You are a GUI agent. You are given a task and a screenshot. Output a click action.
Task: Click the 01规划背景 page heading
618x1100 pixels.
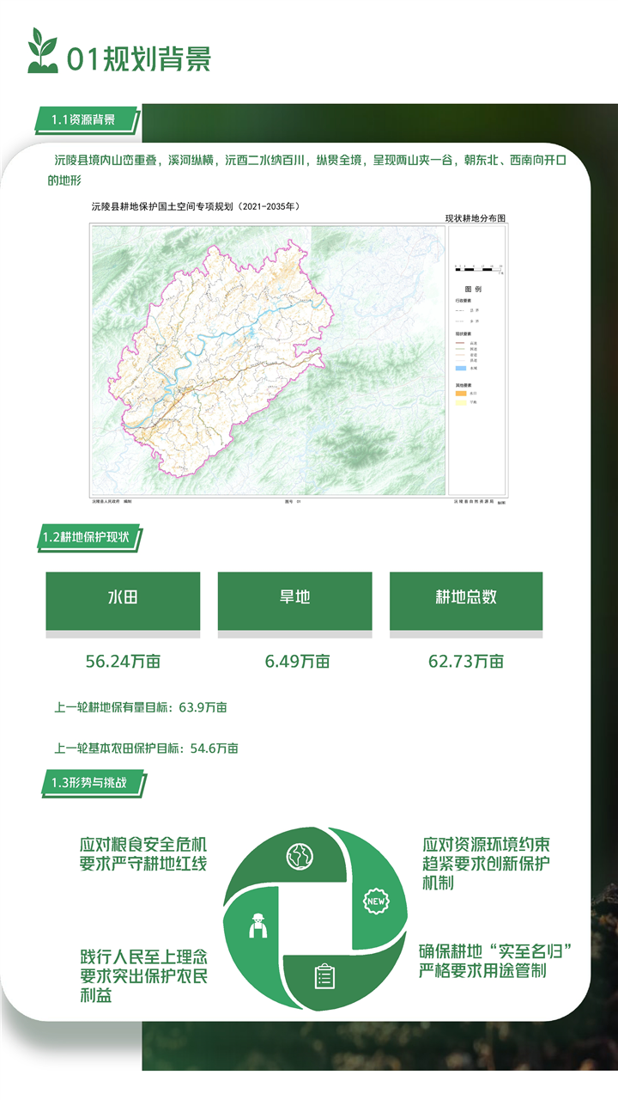click(139, 58)
